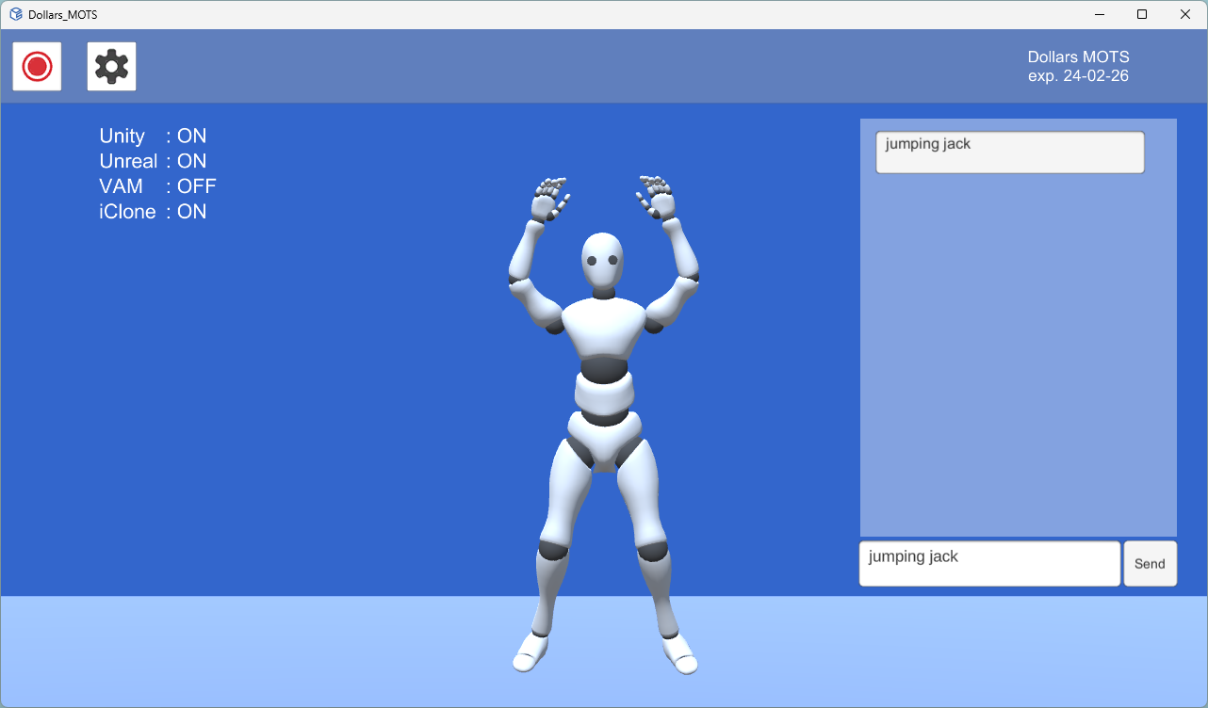1208x708 pixels.
Task: Close the Dollars_MOTS window
Action: 1185,14
